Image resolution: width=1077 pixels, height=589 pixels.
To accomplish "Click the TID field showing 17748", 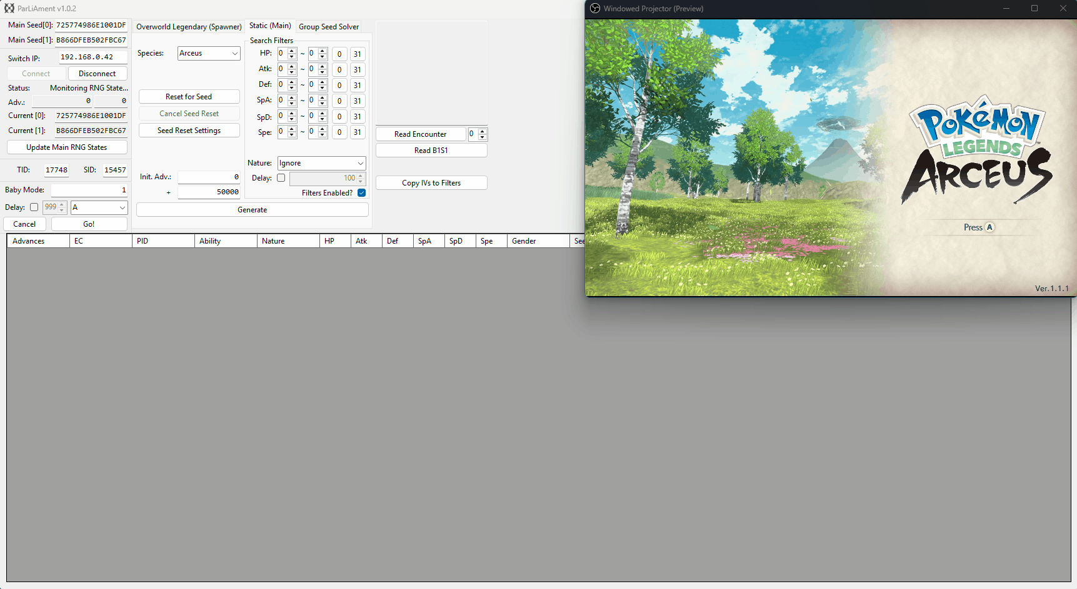I will (x=56, y=170).
